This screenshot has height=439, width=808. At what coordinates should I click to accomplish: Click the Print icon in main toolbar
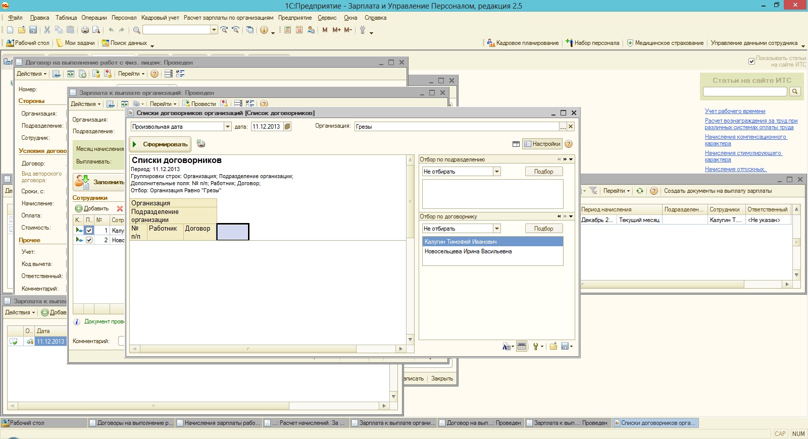[x=85, y=30]
